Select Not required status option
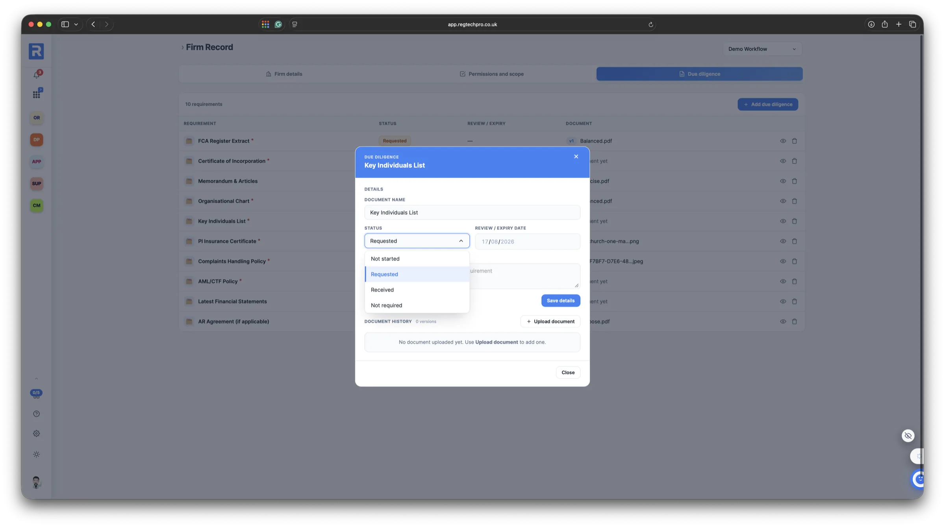This screenshot has width=945, height=527. click(417, 305)
